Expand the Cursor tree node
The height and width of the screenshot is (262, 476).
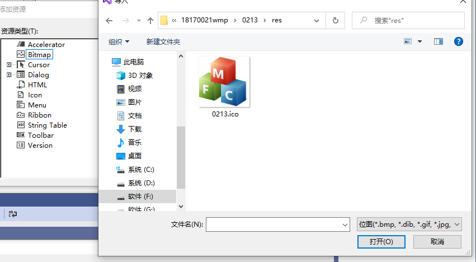tap(9, 64)
